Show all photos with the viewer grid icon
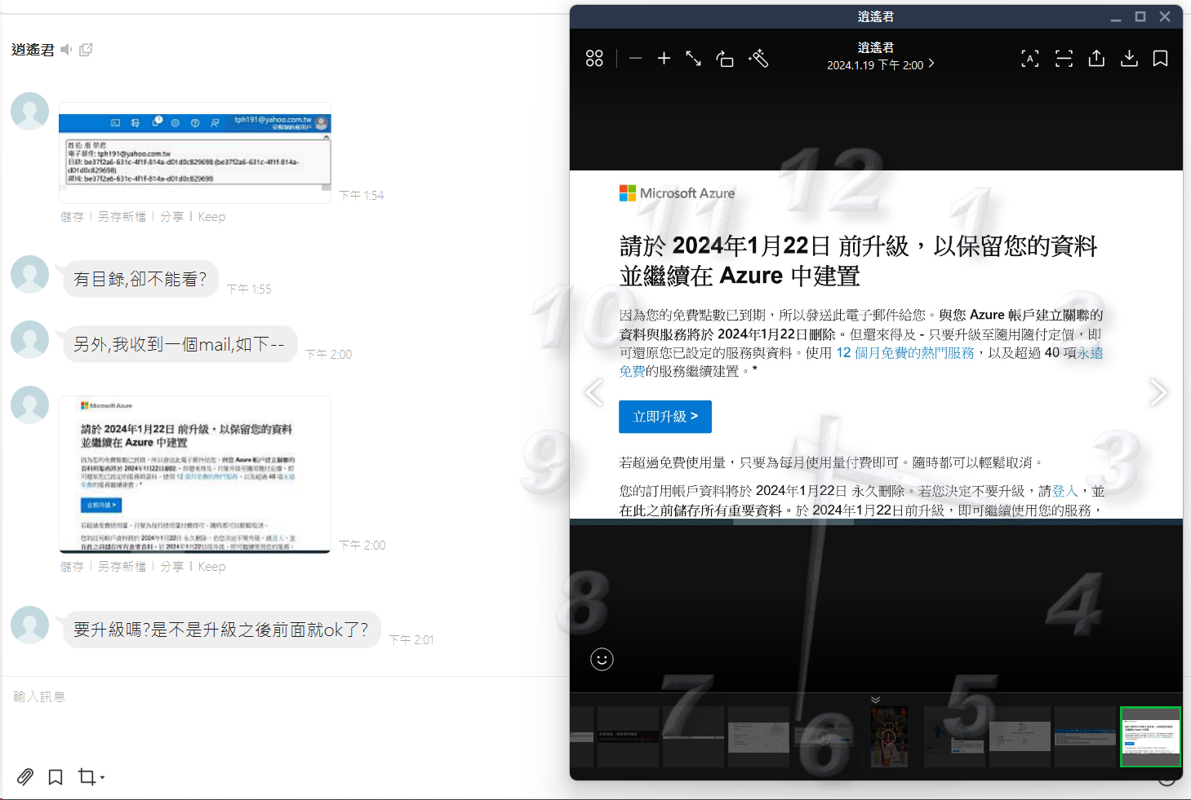The image size is (1191, 800). tap(594, 59)
